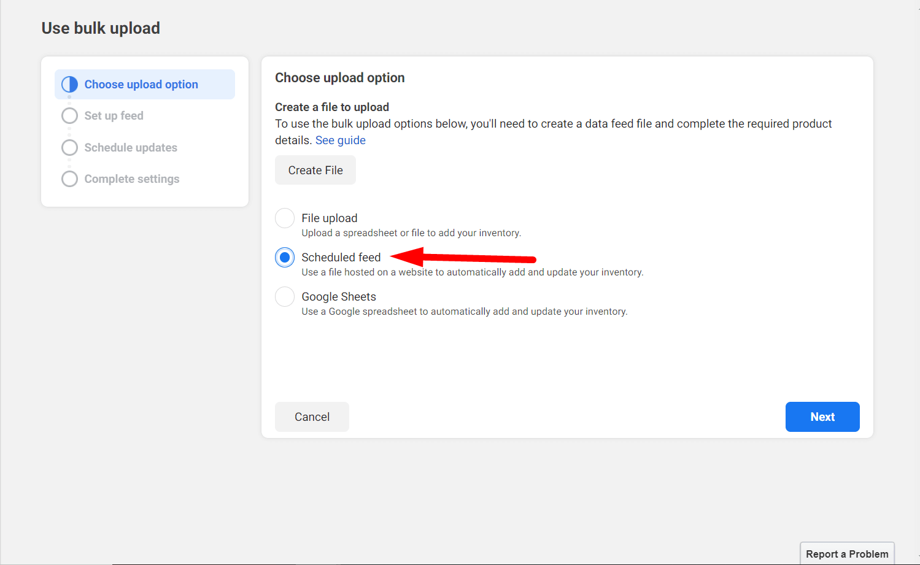Select Schedule updates in the steps sidebar
Screen dimensions: 920x565
[131, 147]
